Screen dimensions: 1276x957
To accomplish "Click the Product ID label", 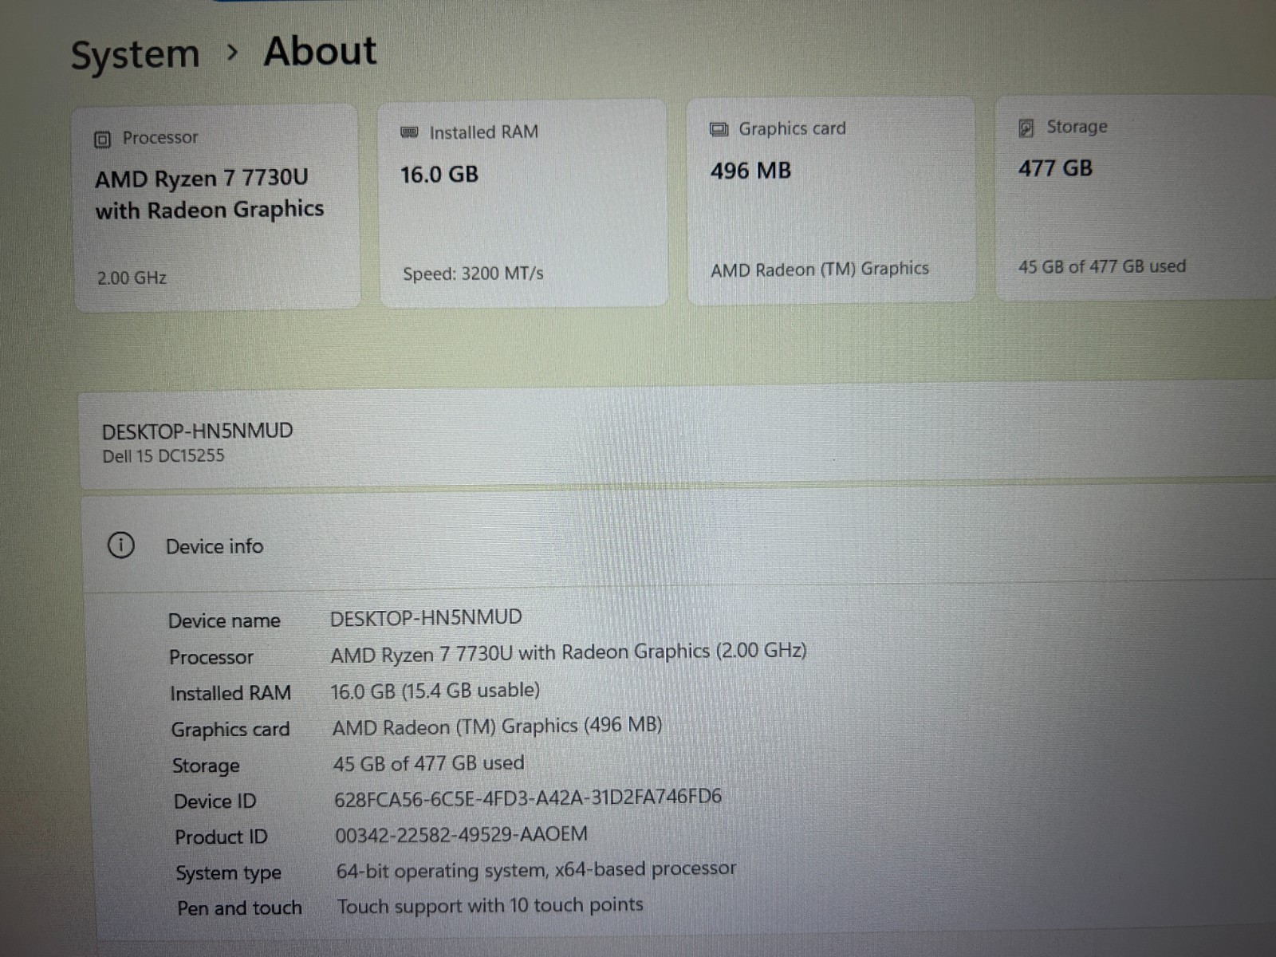I will (221, 837).
